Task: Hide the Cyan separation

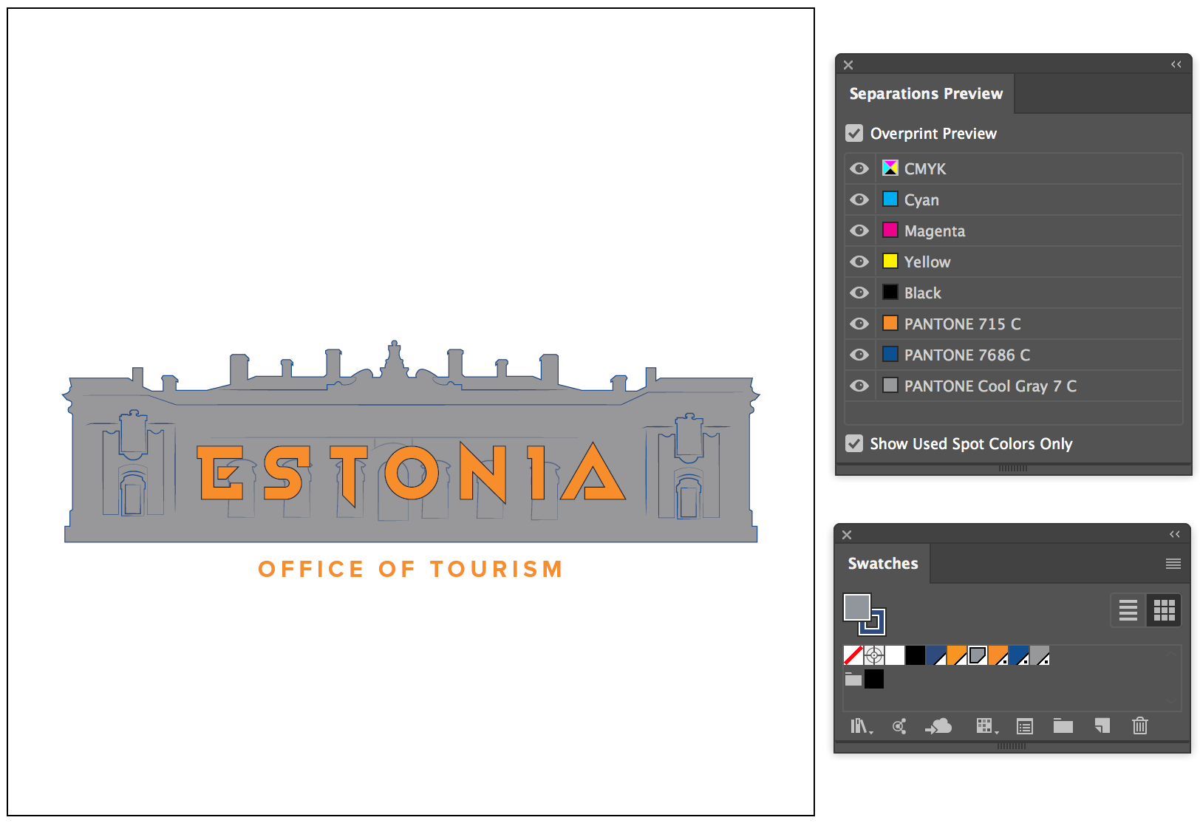Action: click(x=859, y=199)
